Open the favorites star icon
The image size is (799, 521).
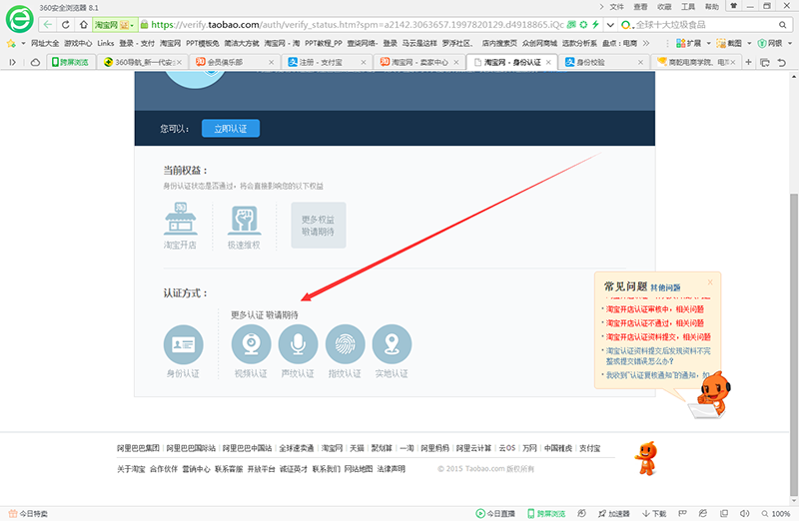(11, 43)
